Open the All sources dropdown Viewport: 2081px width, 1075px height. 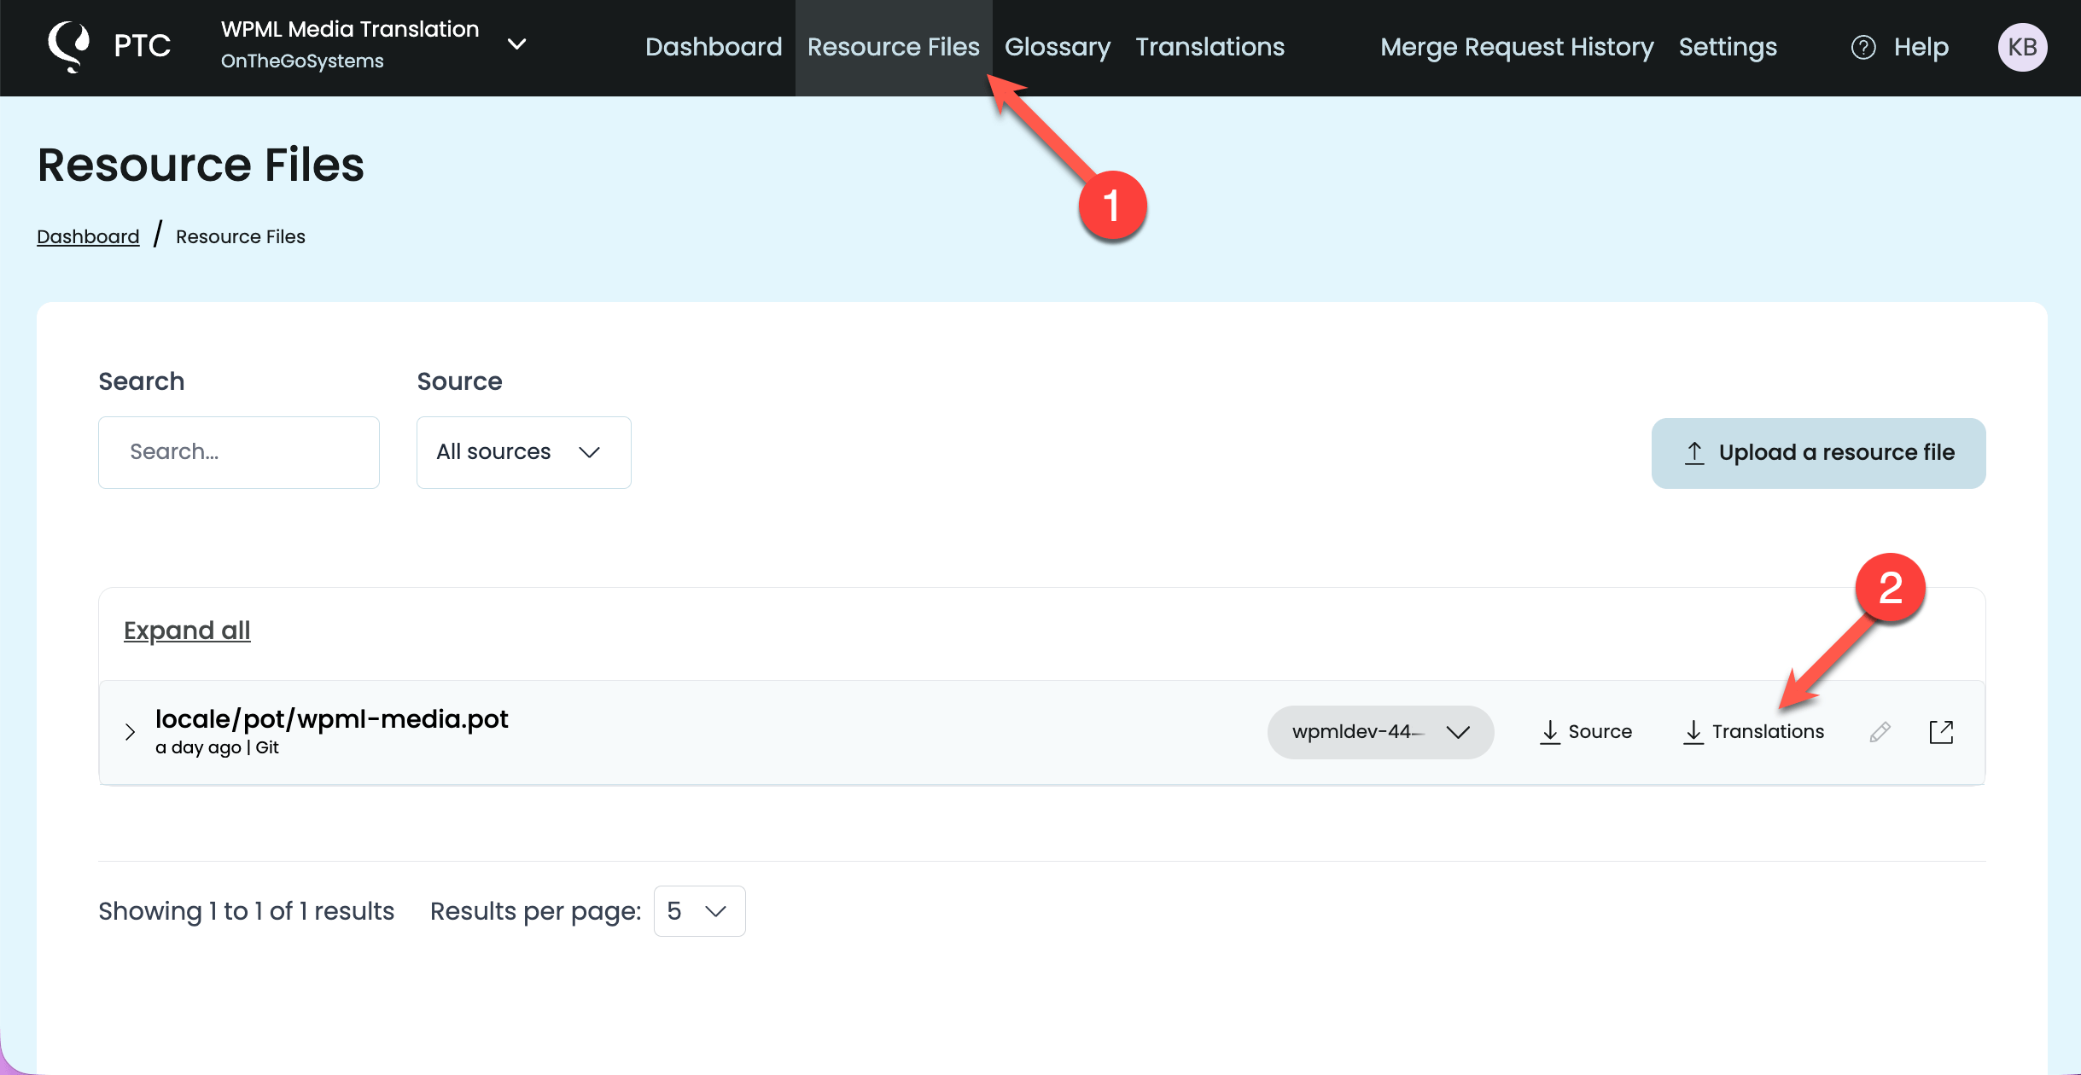(523, 451)
